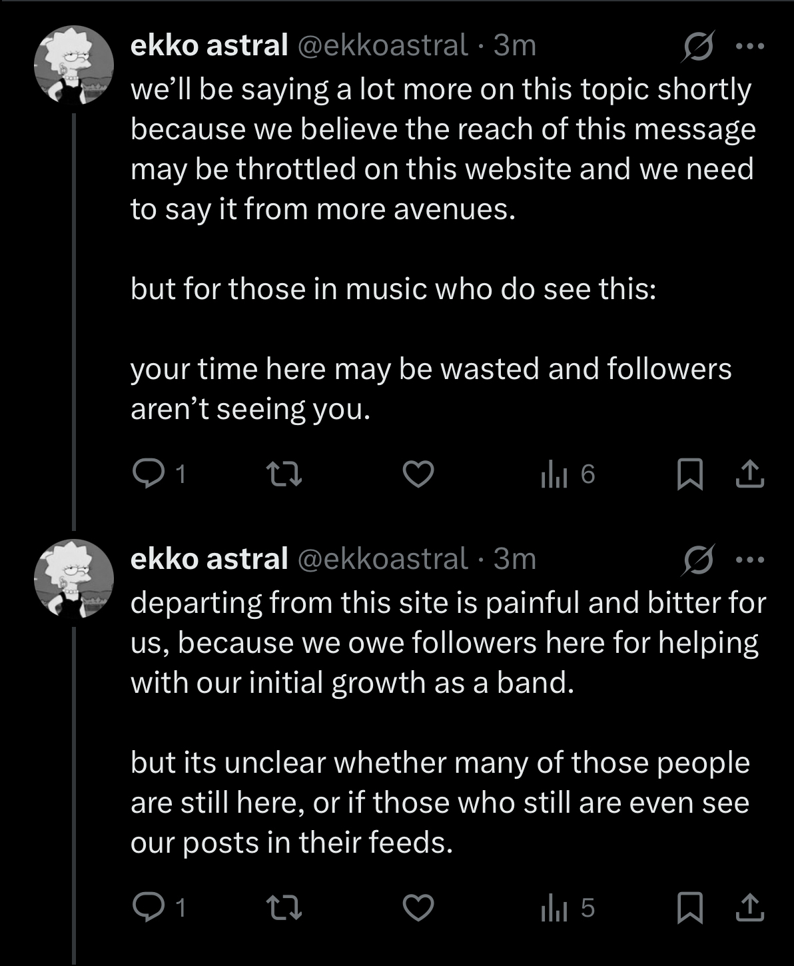Open more options on second tweet
The image size is (794, 966).
click(x=750, y=560)
